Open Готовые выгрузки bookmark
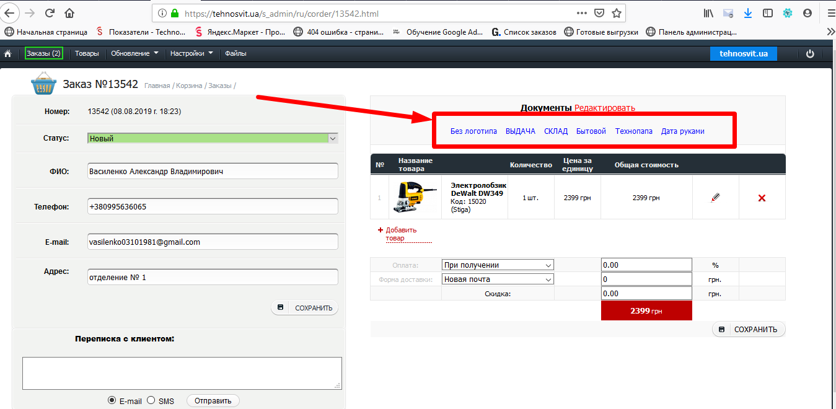Viewport: 836px width, 409px height. click(601, 32)
